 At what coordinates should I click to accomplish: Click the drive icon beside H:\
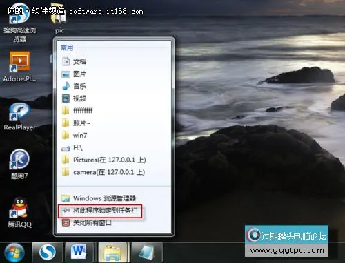[66, 149]
